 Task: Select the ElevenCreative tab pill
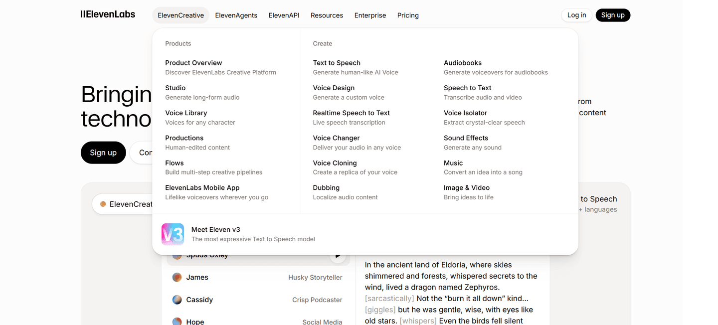pos(123,204)
